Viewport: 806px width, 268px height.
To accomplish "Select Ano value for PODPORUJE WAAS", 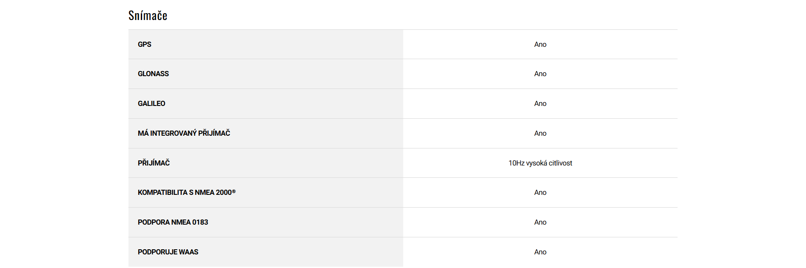I will 540,252.
